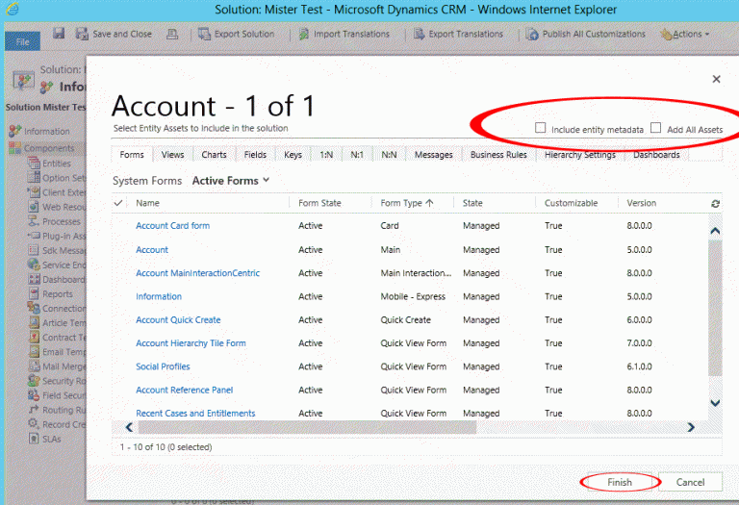Click the Dashboards icon in sidebar
739x505 pixels.
coord(34,279)
